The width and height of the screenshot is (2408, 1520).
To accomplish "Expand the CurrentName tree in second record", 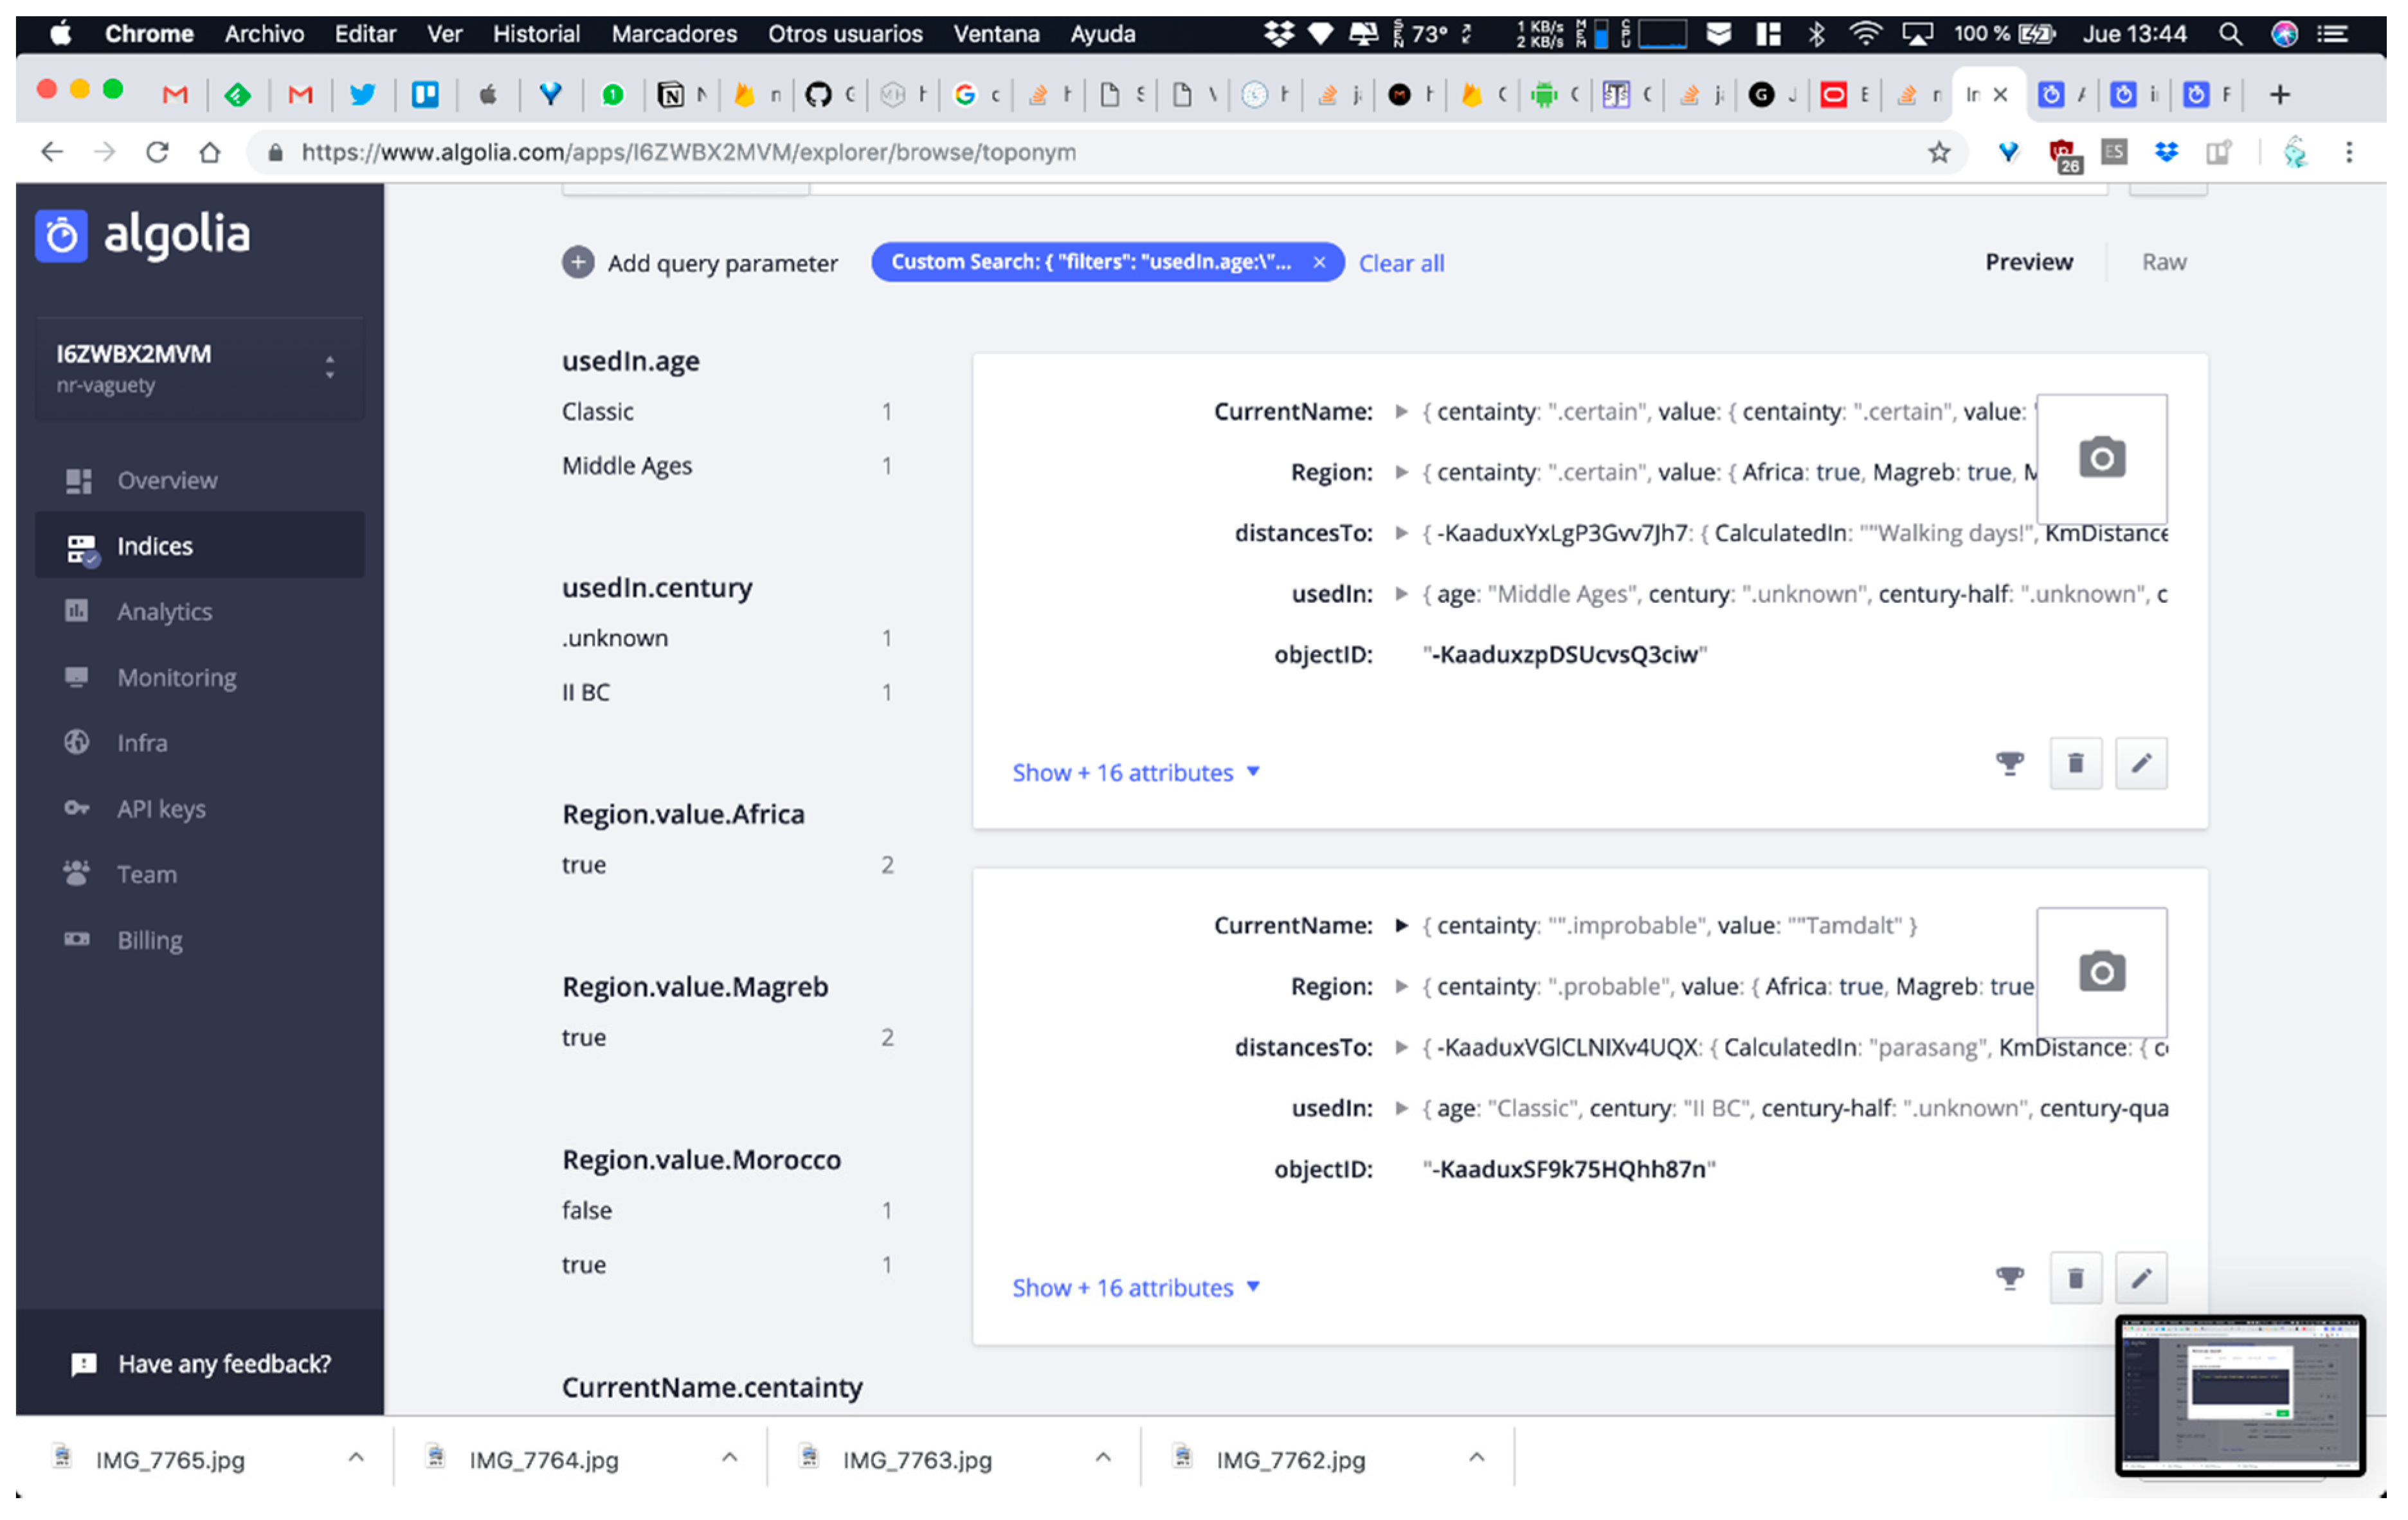I will (x=1401, y=926).
